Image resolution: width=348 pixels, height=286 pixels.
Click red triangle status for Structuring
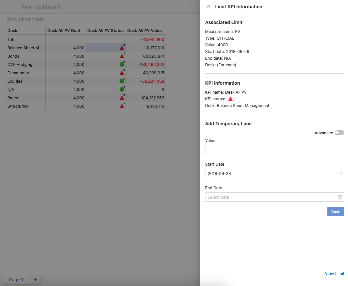122,106
